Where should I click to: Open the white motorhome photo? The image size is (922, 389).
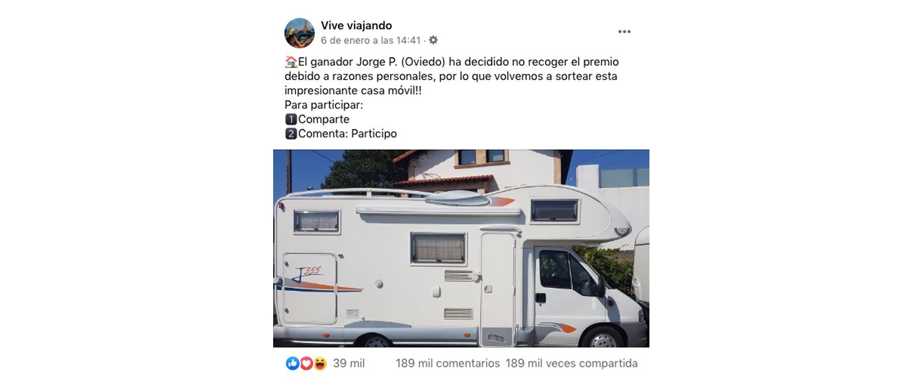[461, 248]
